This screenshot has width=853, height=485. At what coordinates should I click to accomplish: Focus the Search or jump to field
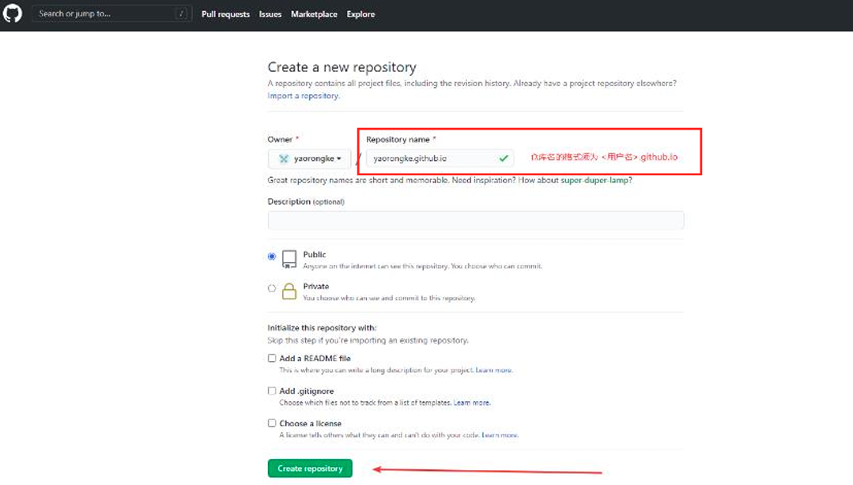(x=112, y=13)
